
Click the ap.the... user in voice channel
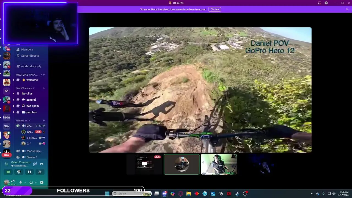tap(33, 138)
